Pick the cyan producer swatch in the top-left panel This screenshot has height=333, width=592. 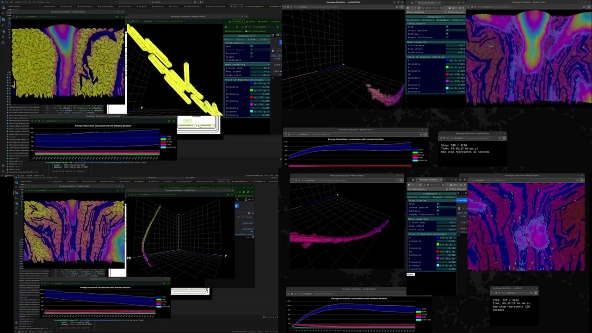(x=252, y=111)
